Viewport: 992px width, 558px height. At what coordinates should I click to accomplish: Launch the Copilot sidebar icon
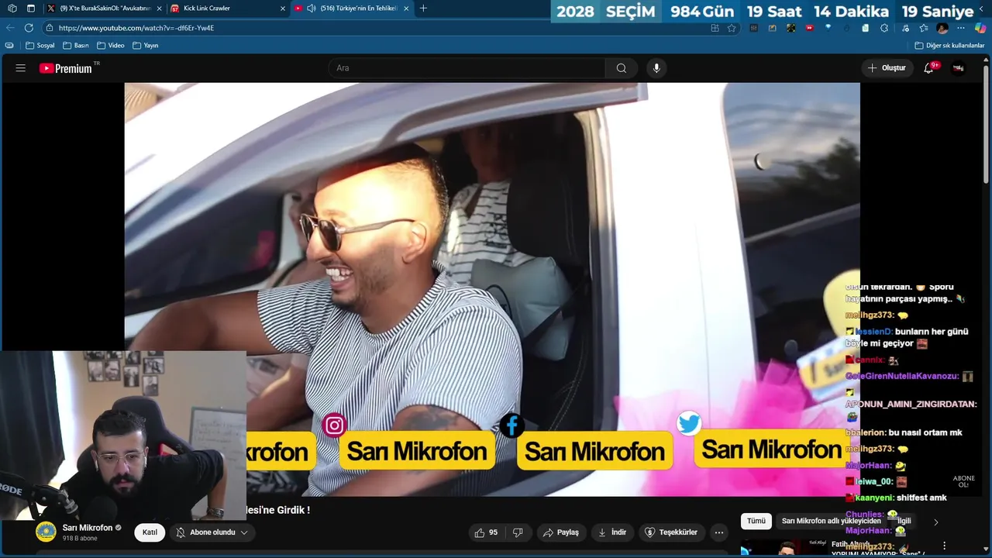(980, 28)
